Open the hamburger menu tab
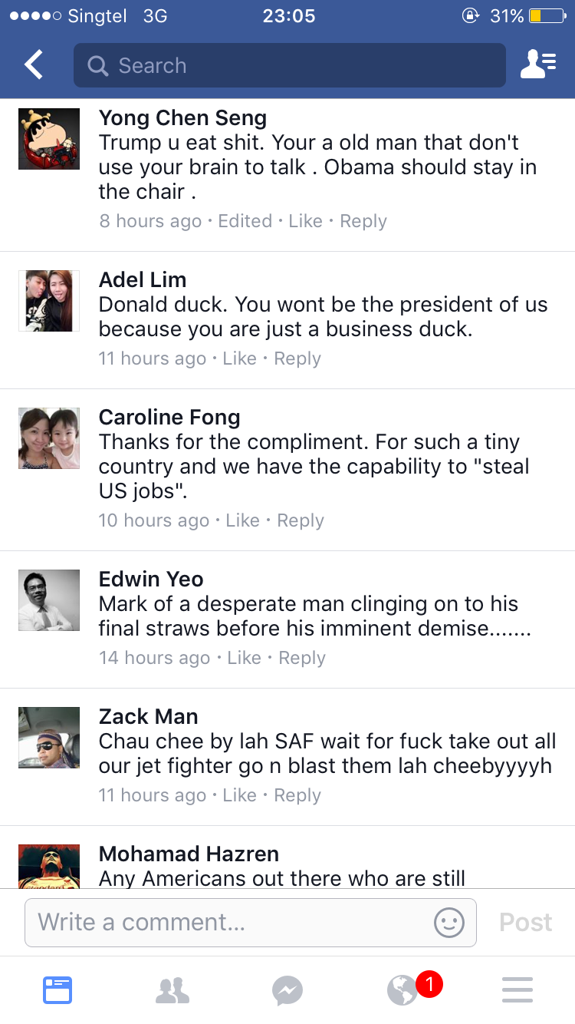Screen dimensions: 575x1024 click(x=517, y=990)
